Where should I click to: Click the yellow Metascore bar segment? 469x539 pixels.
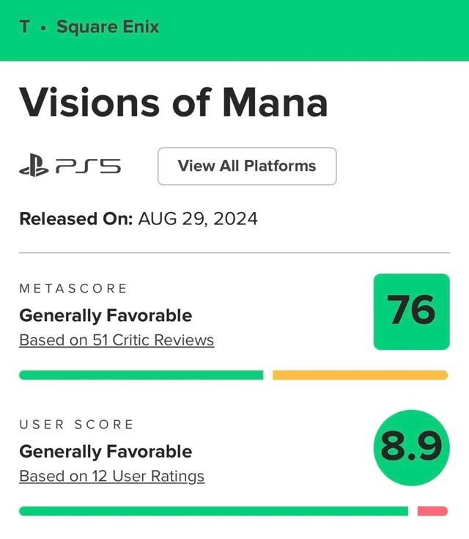360,375
